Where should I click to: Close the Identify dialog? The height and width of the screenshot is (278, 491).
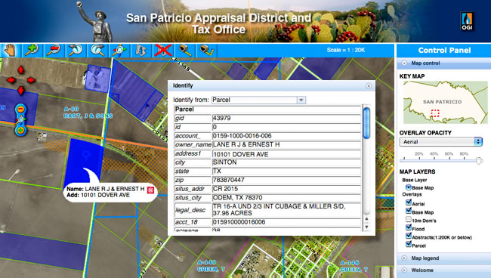(369, 86)
